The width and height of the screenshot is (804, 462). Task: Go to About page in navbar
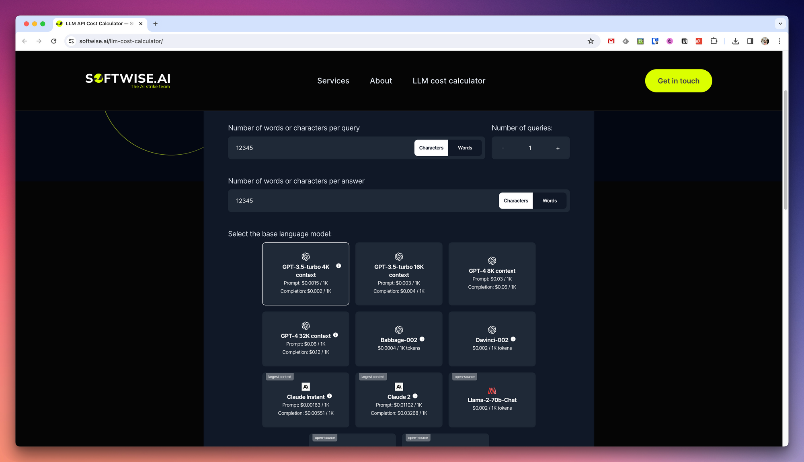pos(381,81)
